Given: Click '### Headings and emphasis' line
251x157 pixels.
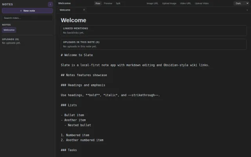Looking at the screenshot, I should point(83,85).
